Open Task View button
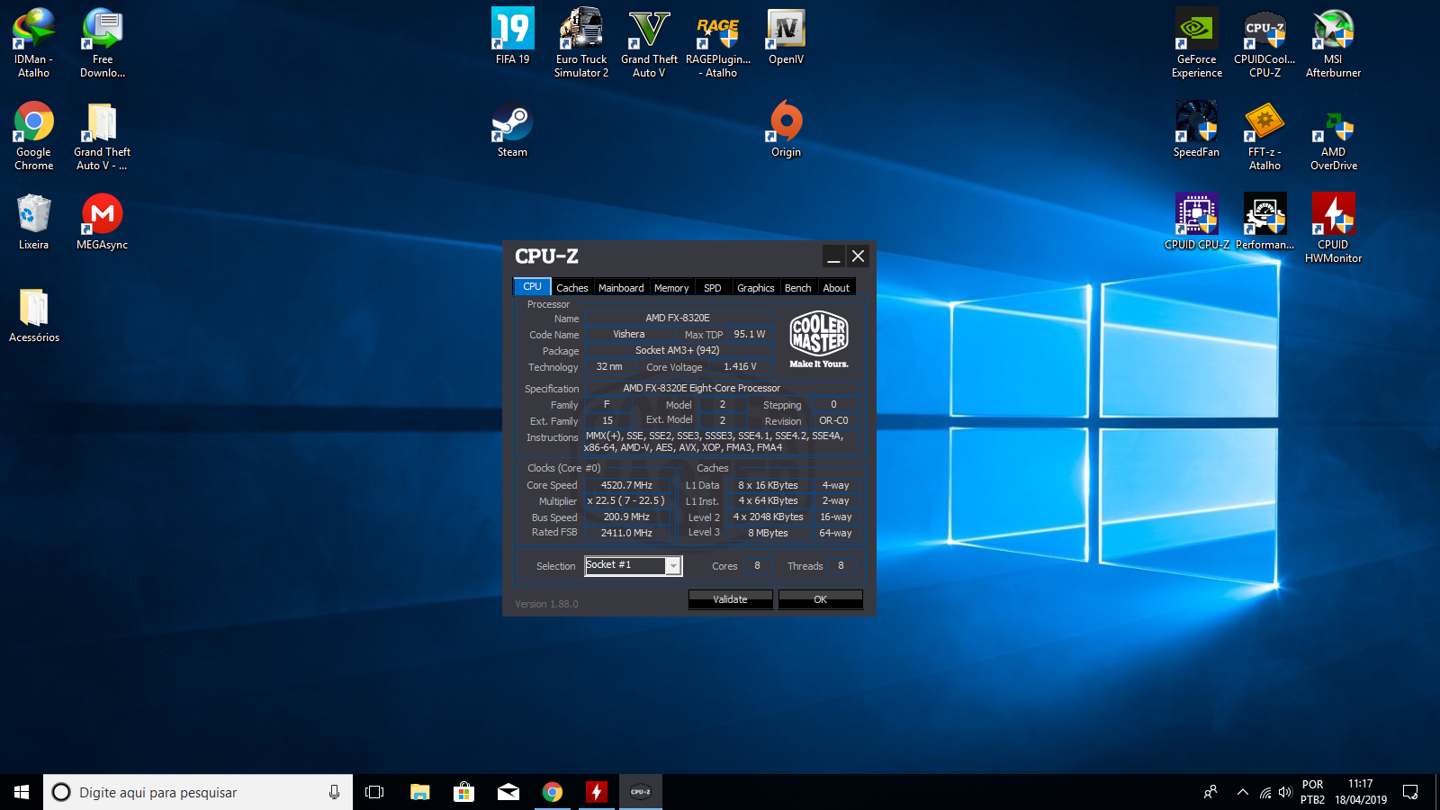Image resolution: width=1440 pixels, height=810 pixels. coord(374,792)
